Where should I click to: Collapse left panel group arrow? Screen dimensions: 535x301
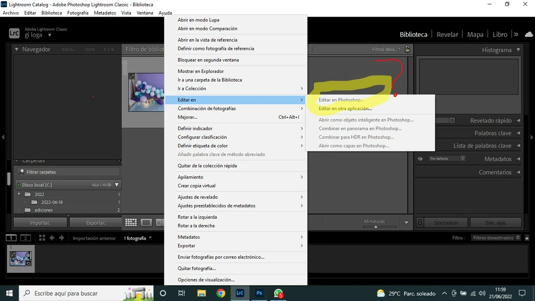pyautogui.click(x=3, y=137)
